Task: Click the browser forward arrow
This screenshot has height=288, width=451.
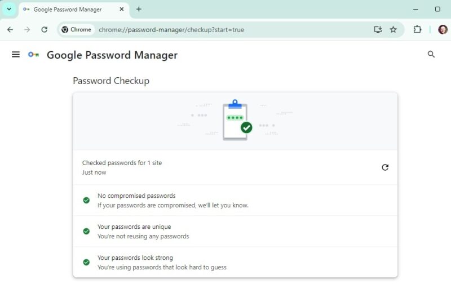Action: (x=27, y=30)
